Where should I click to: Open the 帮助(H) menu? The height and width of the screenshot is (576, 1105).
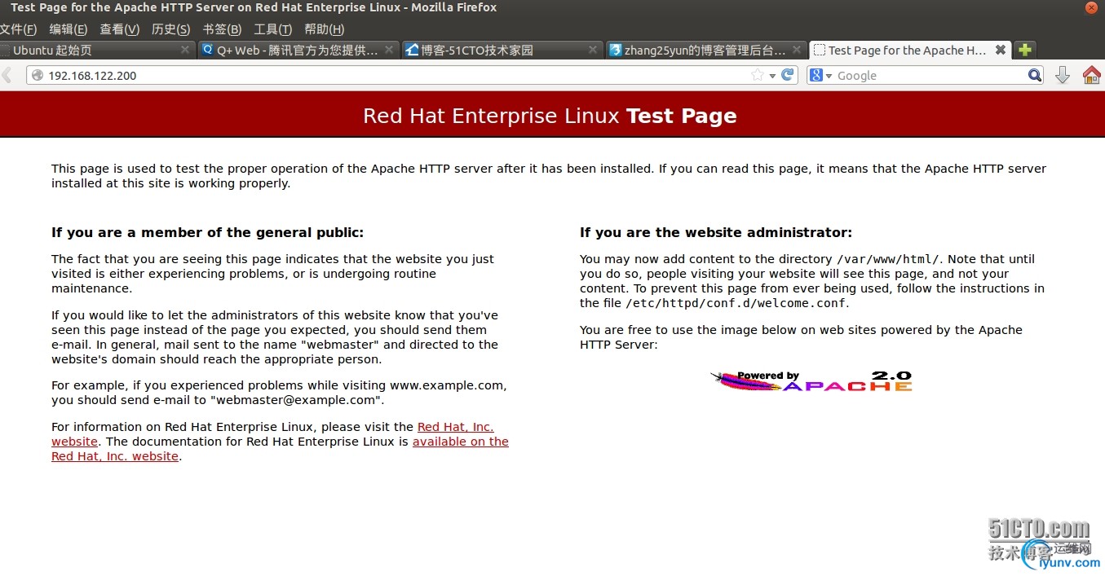tap(324, 29)
